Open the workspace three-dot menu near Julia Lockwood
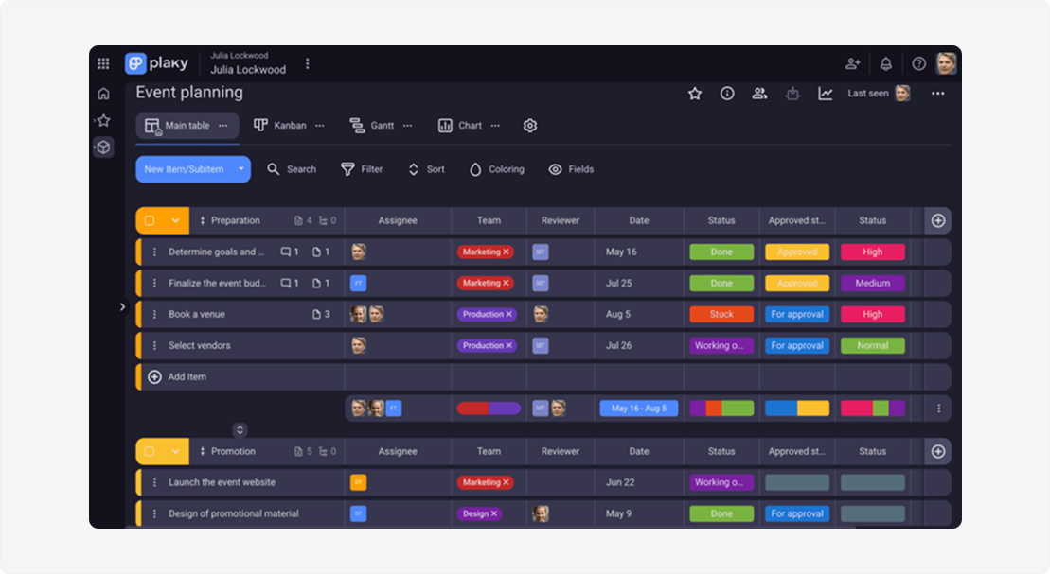This screenshot has height=574, width=1050. click(308, 63)
